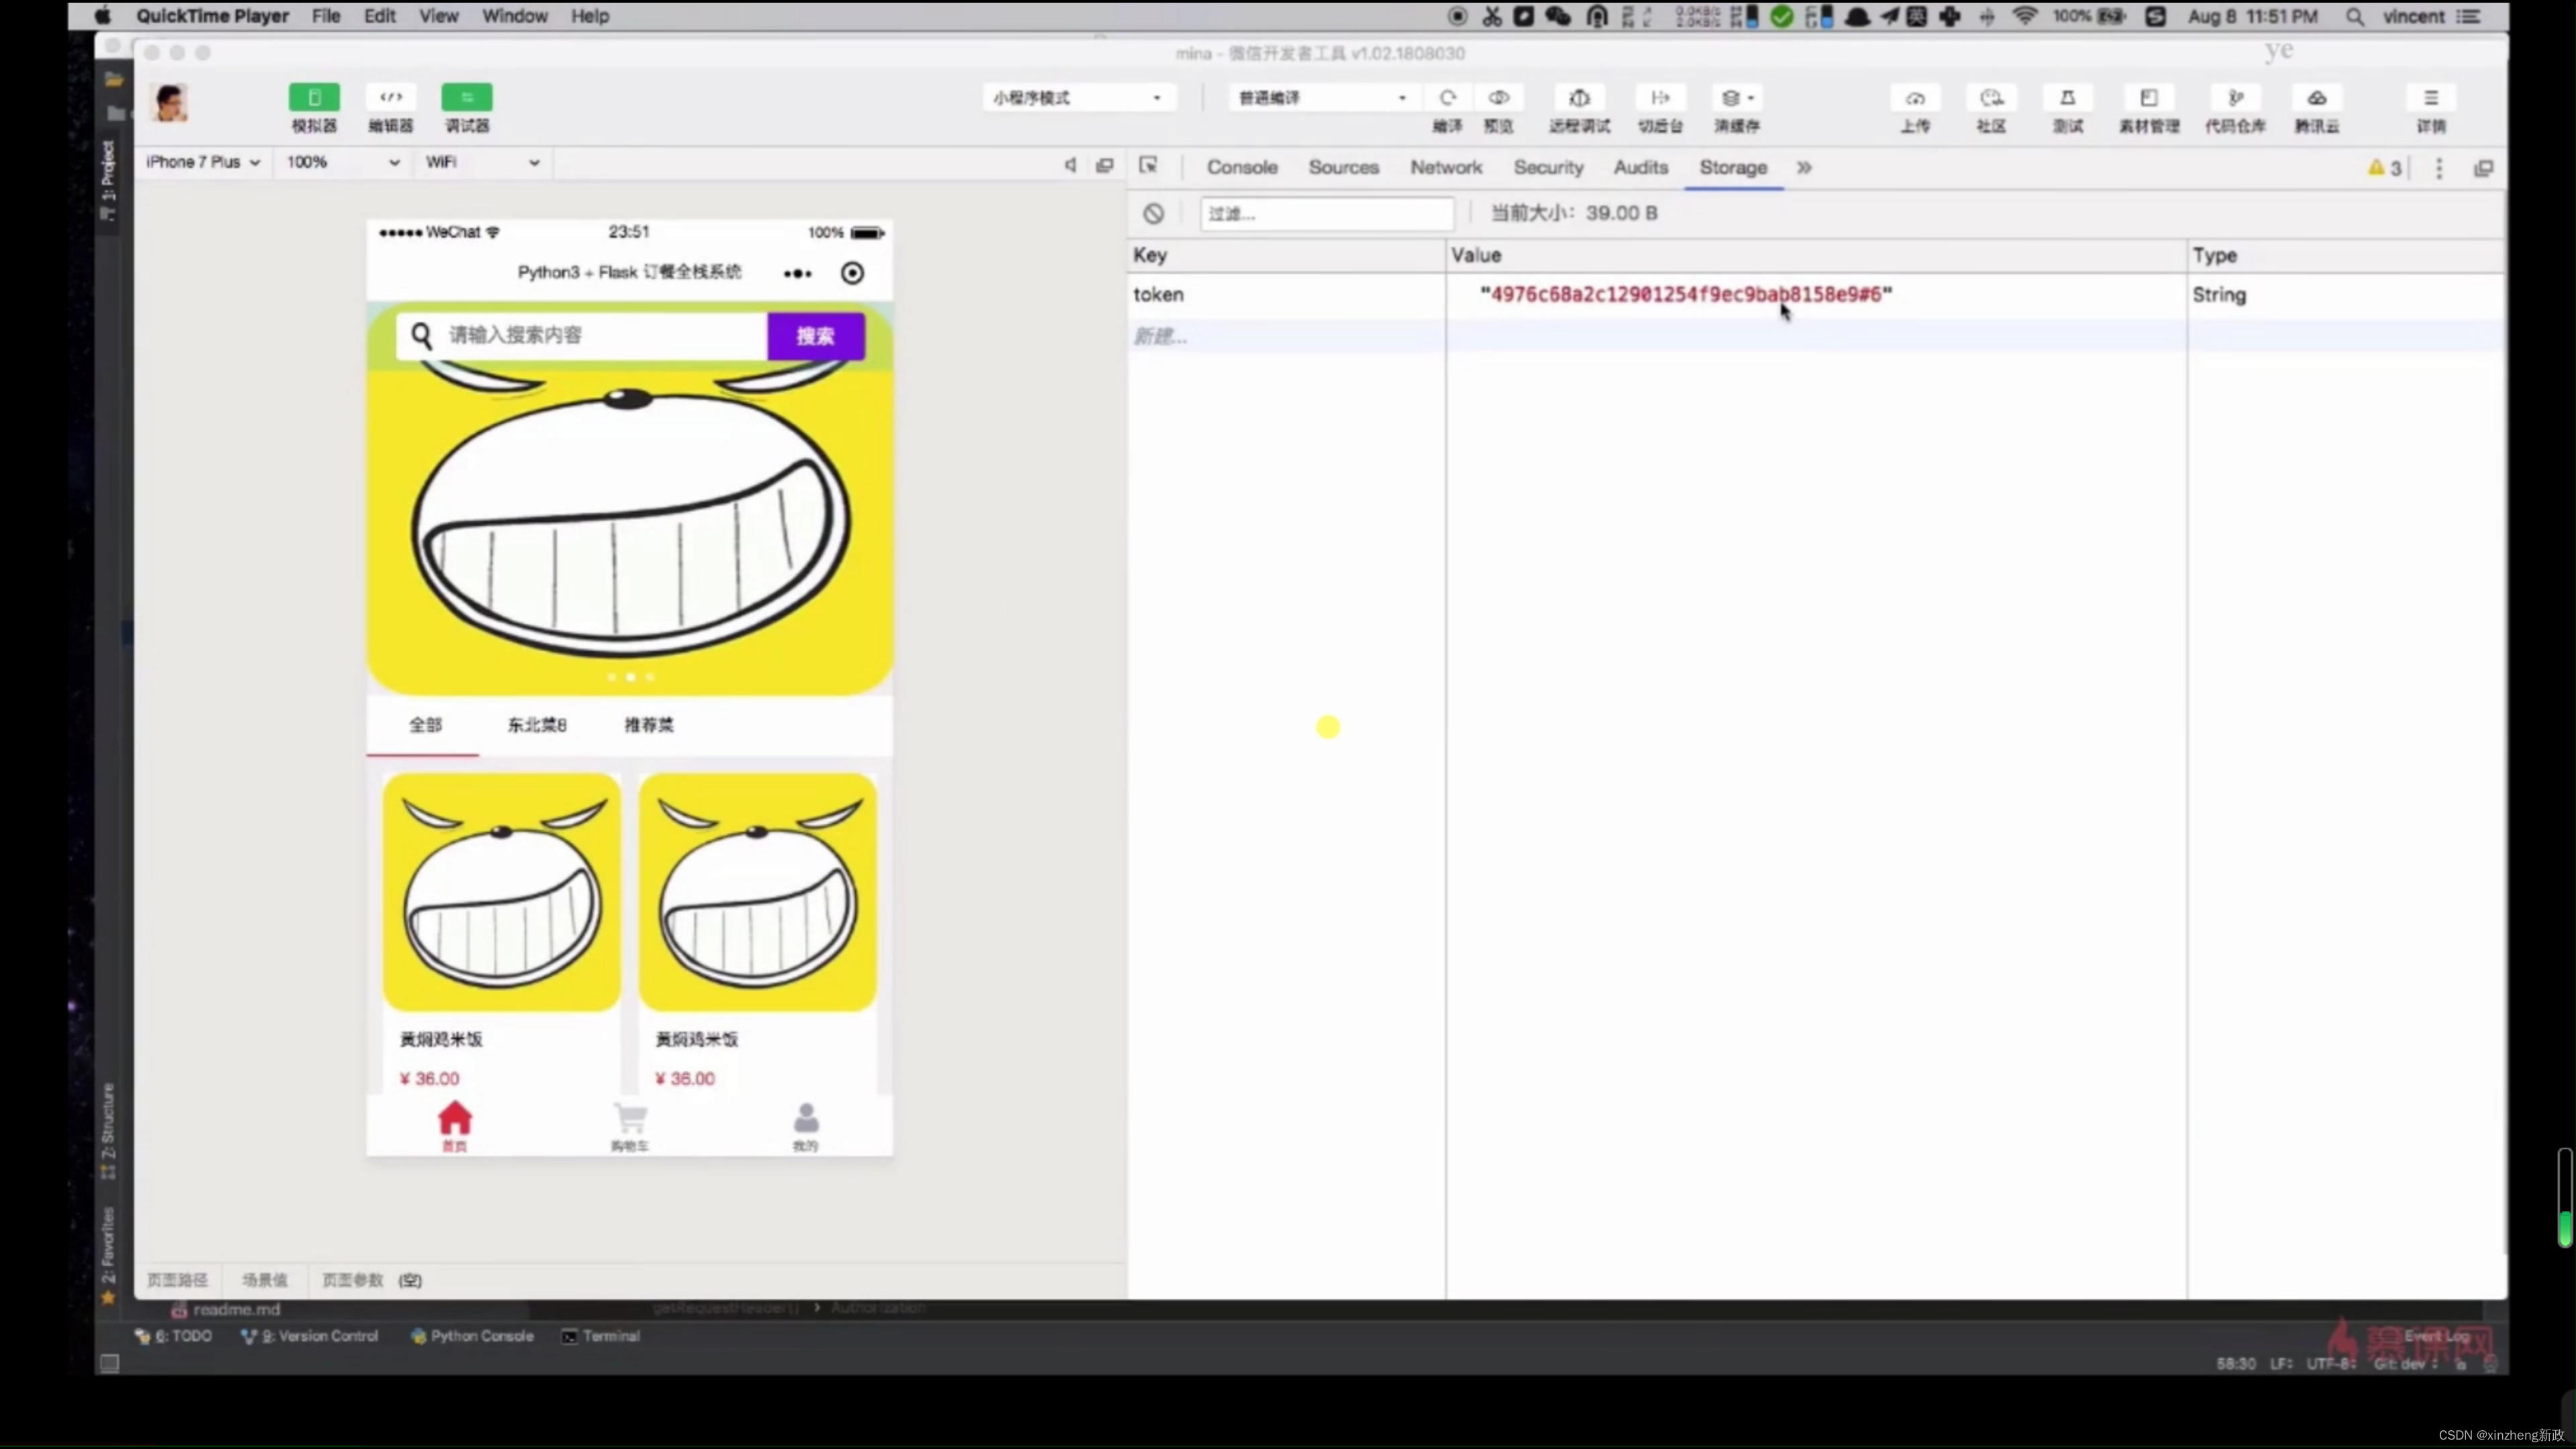
Task: Switch to the Console tab
Action: pyautogui.click(x=1242, y=168)
